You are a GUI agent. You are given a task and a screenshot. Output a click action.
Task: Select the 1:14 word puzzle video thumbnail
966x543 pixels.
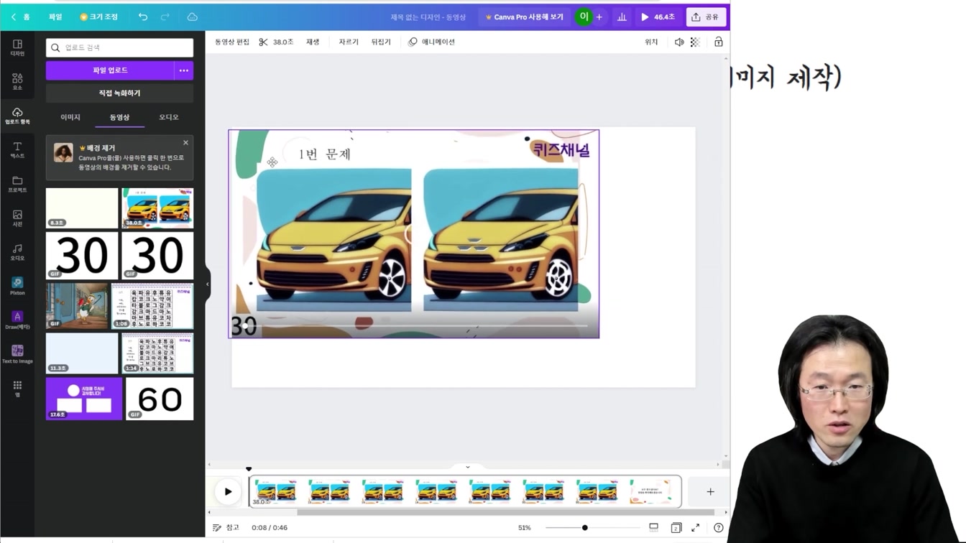[157, 353]
